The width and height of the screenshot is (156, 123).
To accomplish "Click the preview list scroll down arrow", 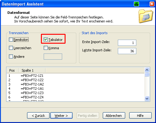I will click(x=147, y=99).
